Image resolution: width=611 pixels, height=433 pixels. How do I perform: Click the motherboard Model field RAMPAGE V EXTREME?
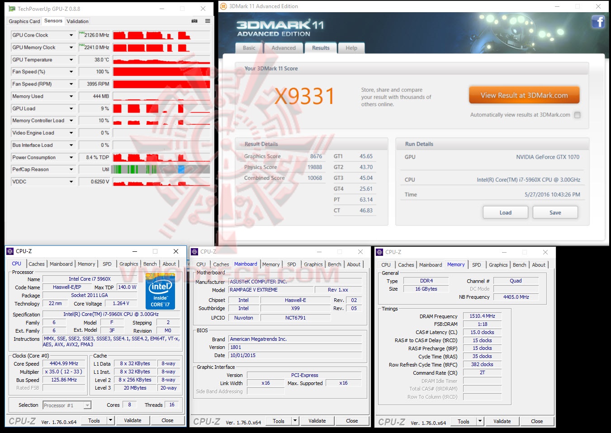271,290
